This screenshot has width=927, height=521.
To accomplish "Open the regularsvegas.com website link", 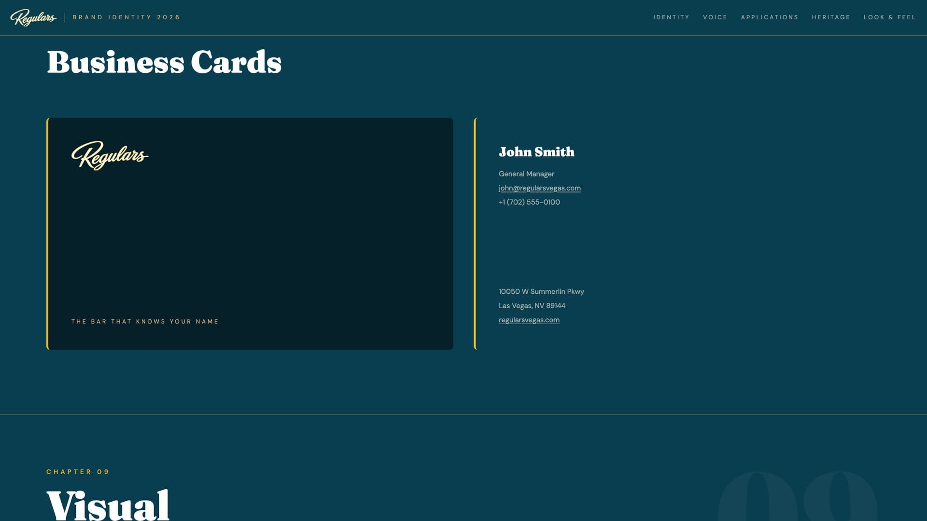I will coord(529,320).
